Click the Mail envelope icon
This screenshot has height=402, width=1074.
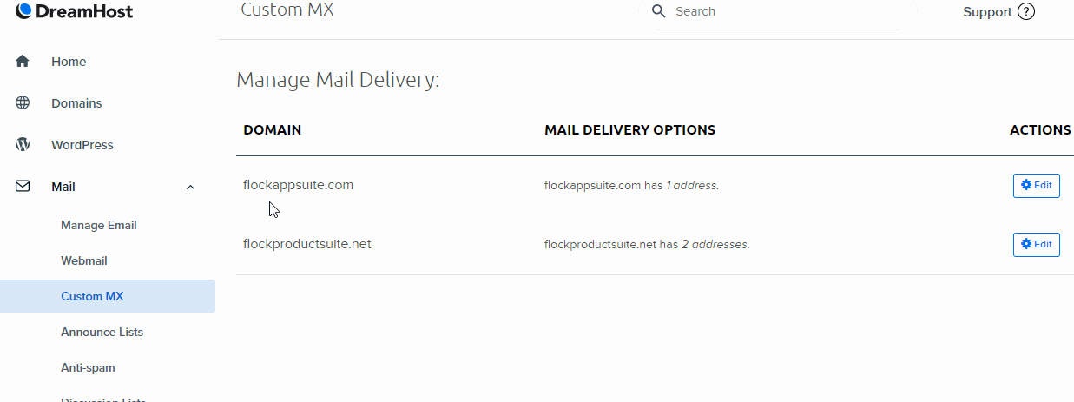click(x=23, y=187)
